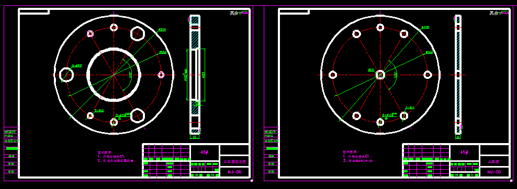Pick the ø160 bolt circle label in MJ-08 drawing

163,52
